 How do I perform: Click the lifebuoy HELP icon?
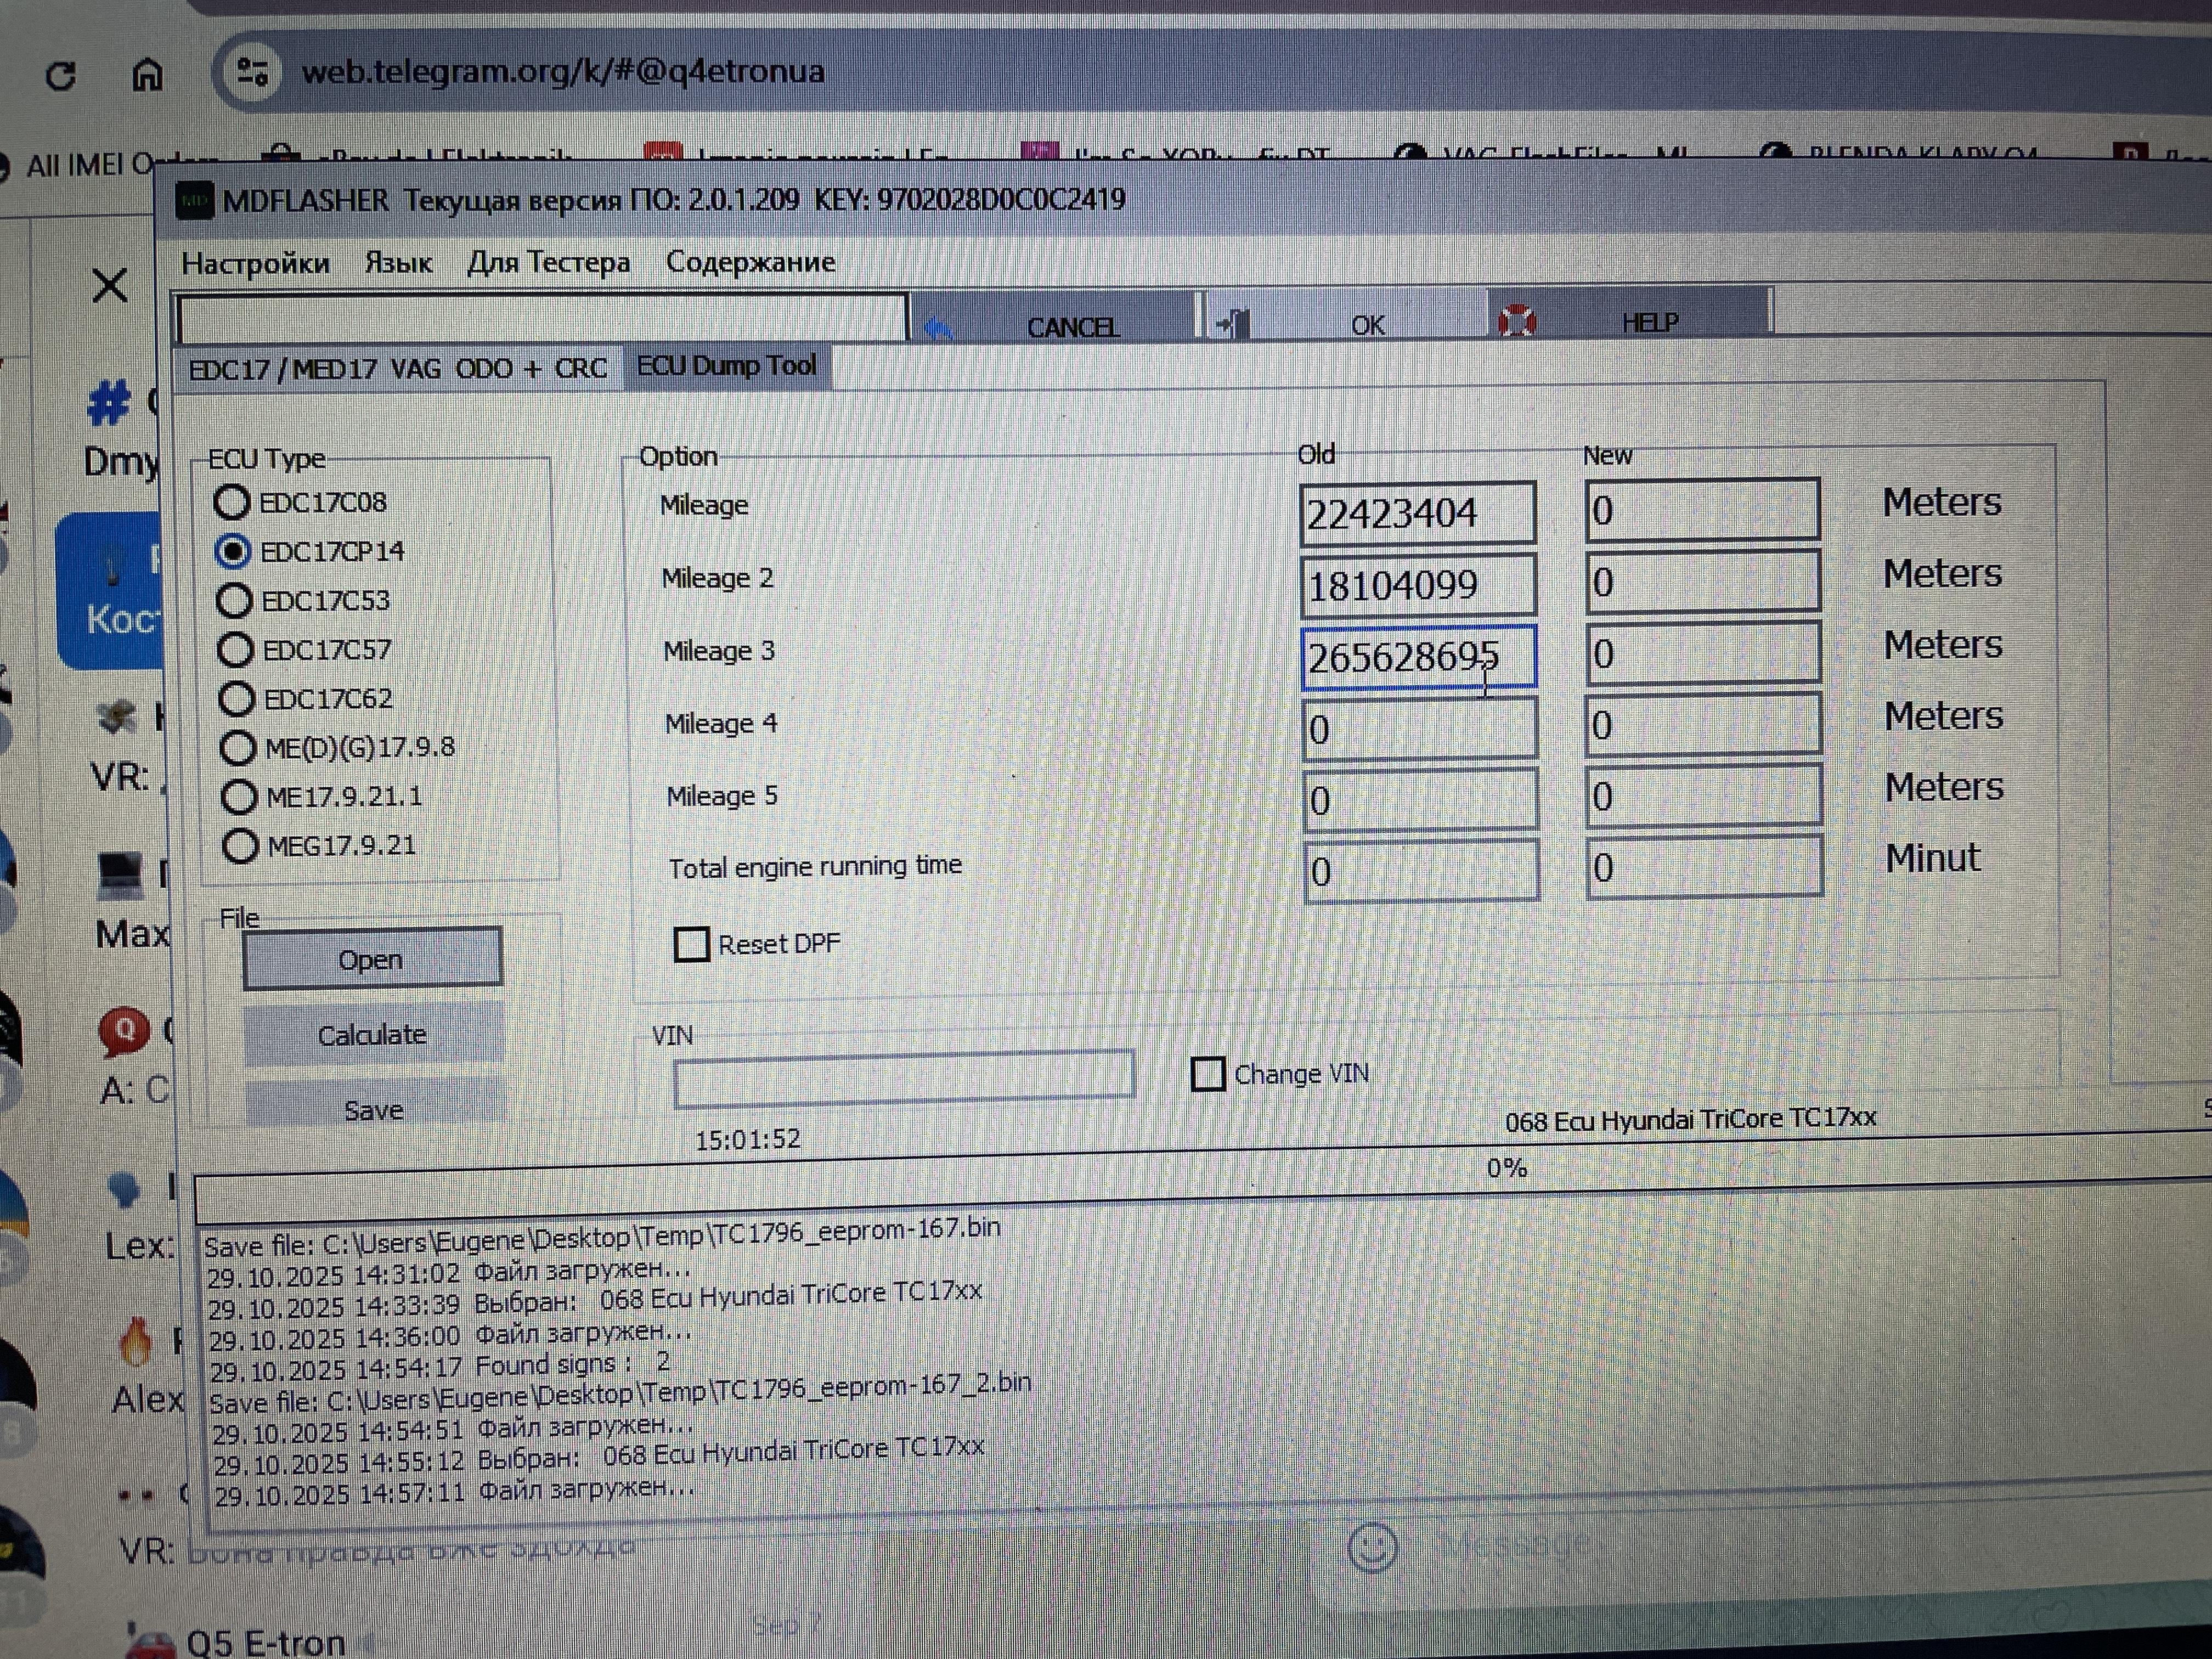coord(1516,321)
